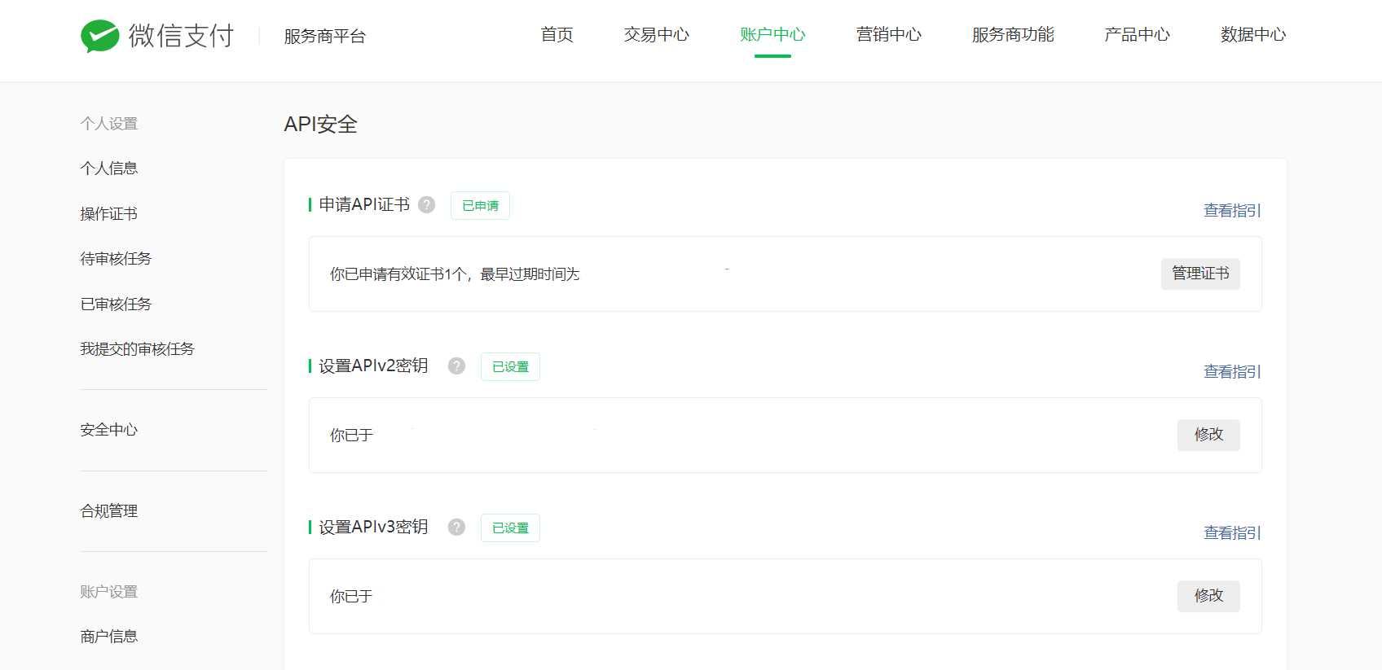This screenshot has height=670, width=1382.
Task: Open 营销中心 navigation tab
Action: coord(889,35)
